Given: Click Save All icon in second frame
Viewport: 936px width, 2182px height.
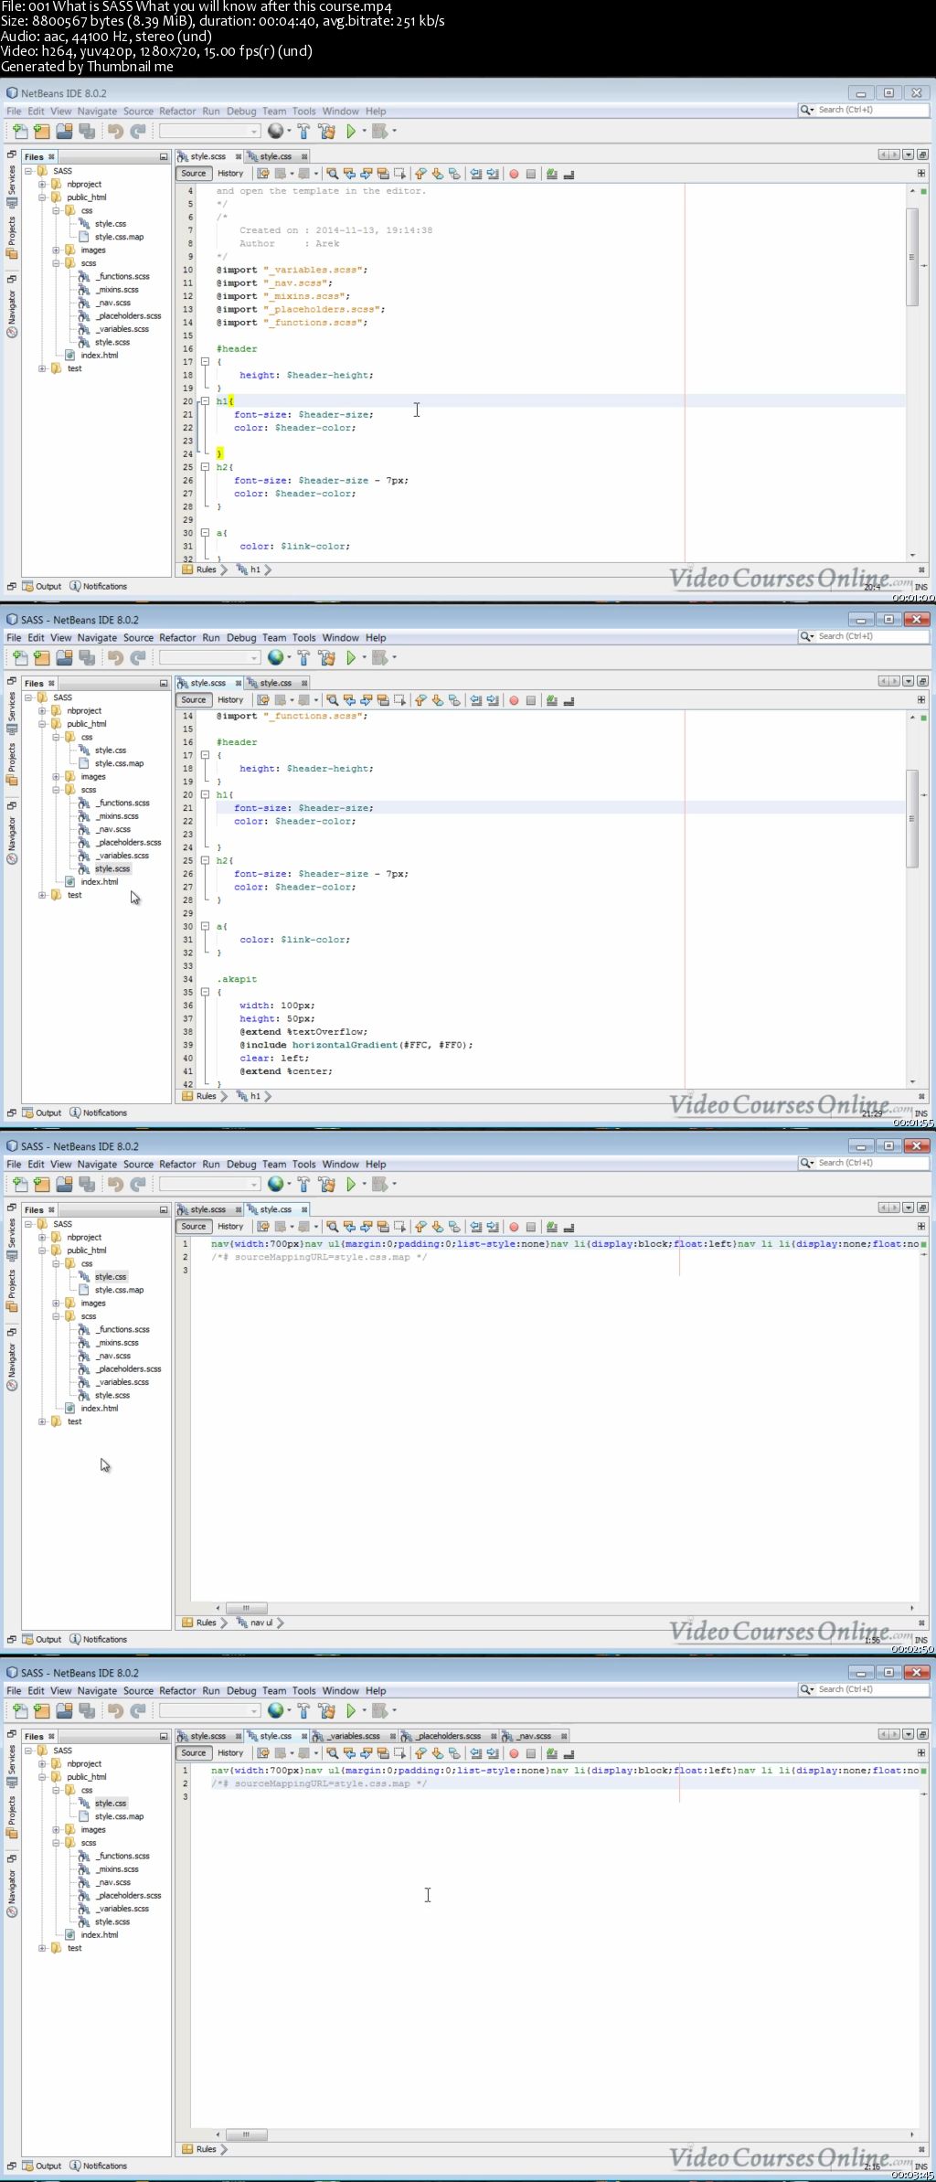Looking at the screenshot, I should click(x=87, y=657).
